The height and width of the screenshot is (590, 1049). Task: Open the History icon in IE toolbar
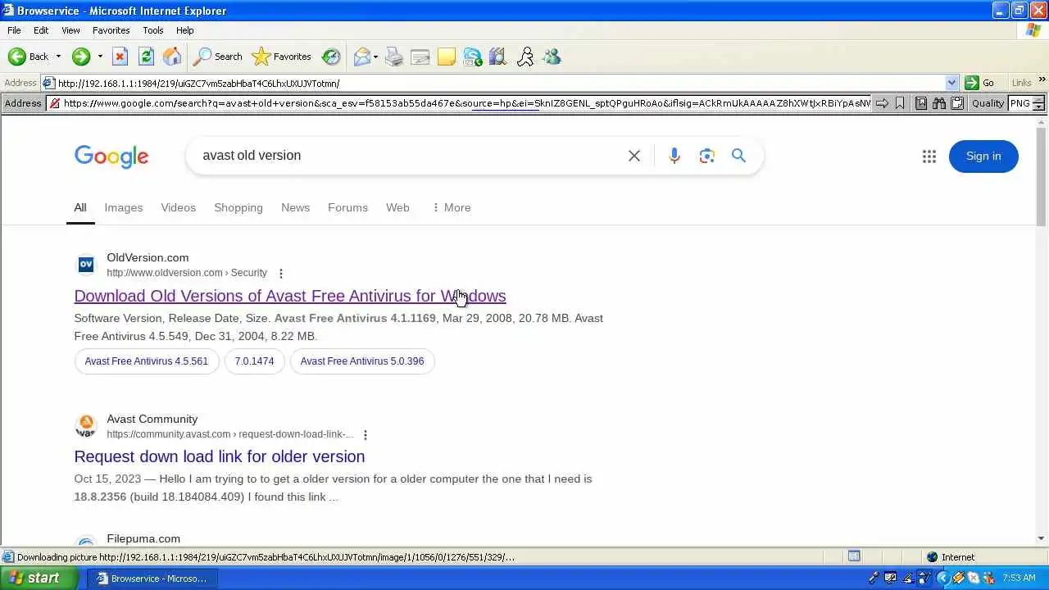click(331, 57)
